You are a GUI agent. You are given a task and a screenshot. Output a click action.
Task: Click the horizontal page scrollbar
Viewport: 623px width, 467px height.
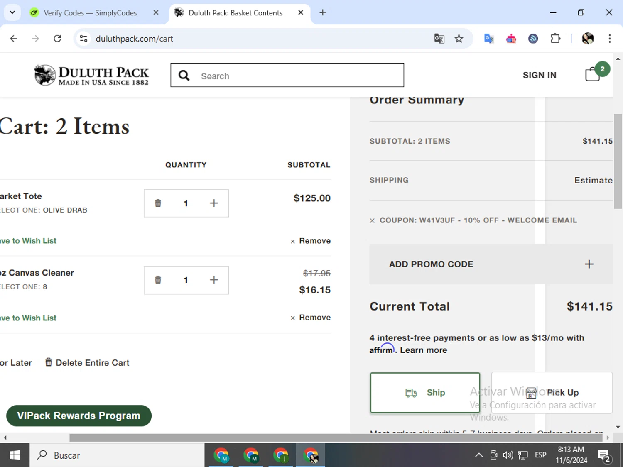pyautogui.click(x=336, y=438)
